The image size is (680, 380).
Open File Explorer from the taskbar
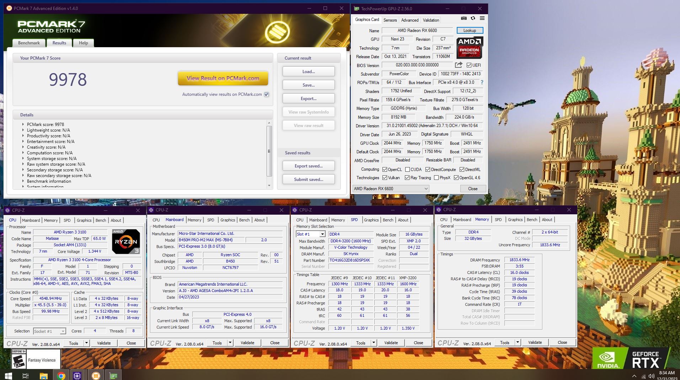(x=43, y=375)
